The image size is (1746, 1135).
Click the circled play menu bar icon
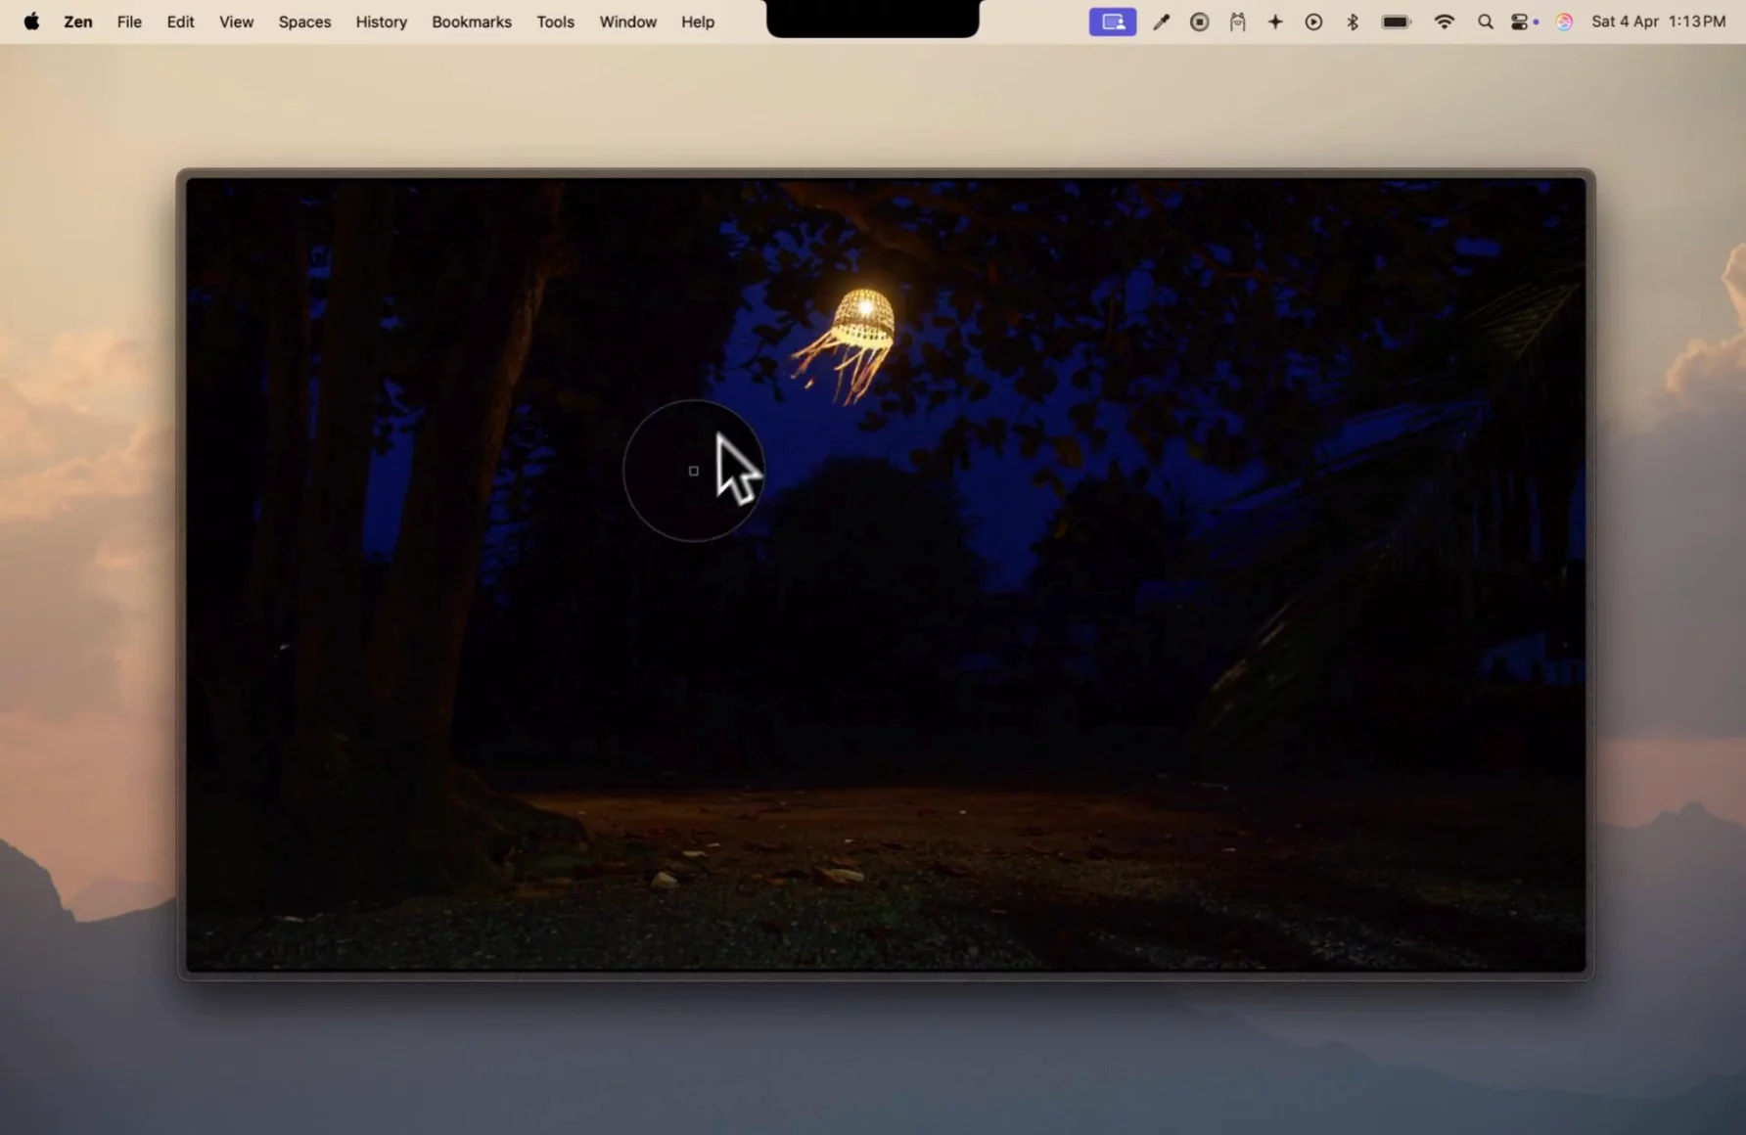point(1313,22)
